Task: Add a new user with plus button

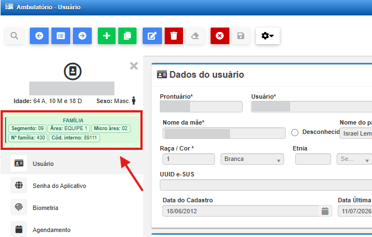Action: pos(107,36)
